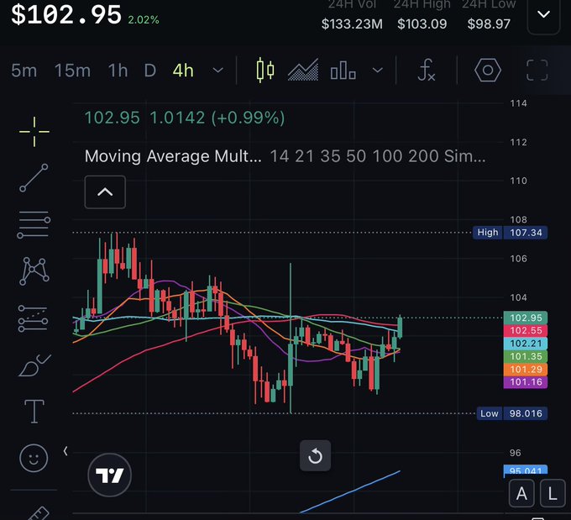Expand the stats header chevron at top right
This screenshot has height=520, width=571.
543,15
